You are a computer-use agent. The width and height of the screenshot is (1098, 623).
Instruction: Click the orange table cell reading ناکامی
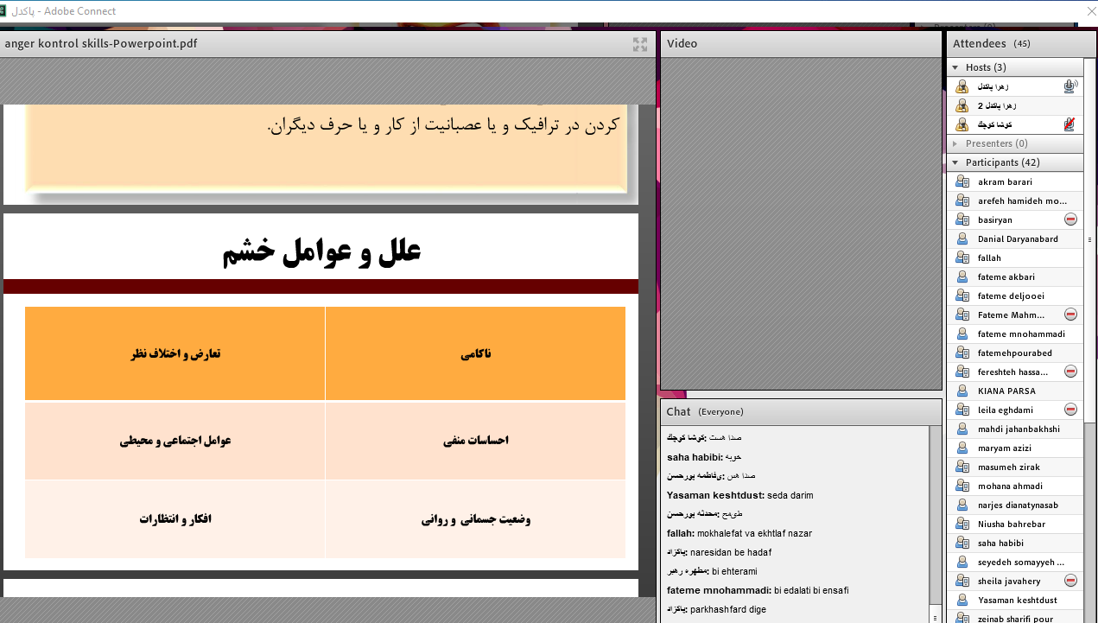coord(475,354)
